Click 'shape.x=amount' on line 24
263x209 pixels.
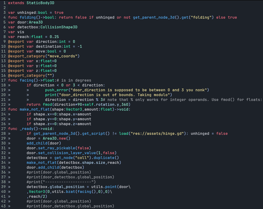pos(75,114)
